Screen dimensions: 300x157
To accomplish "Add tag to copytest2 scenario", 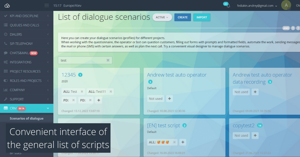I will [255, 135].
